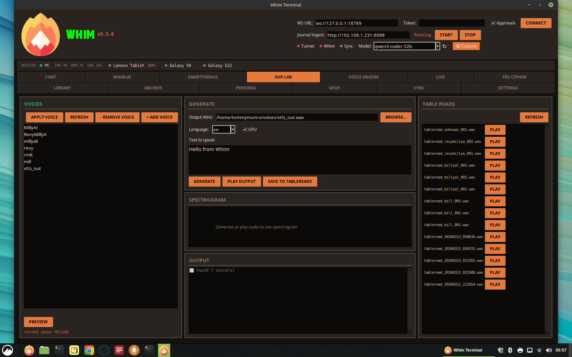
Task: Open the robot app from the taskbar
Action: click(x=134, y=350)
